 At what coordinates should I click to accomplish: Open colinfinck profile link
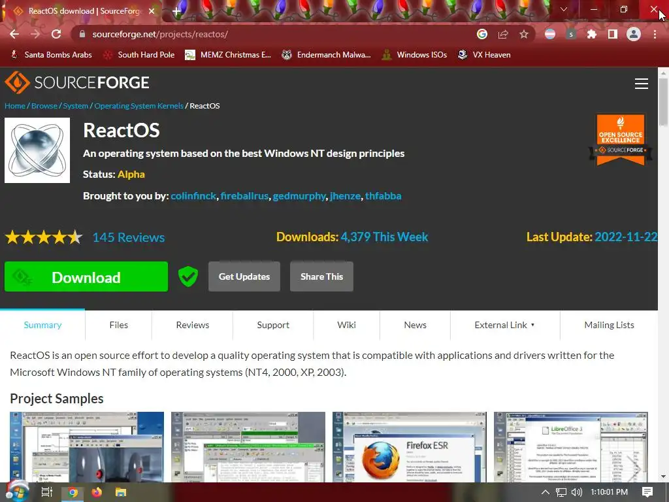point(193,196)
